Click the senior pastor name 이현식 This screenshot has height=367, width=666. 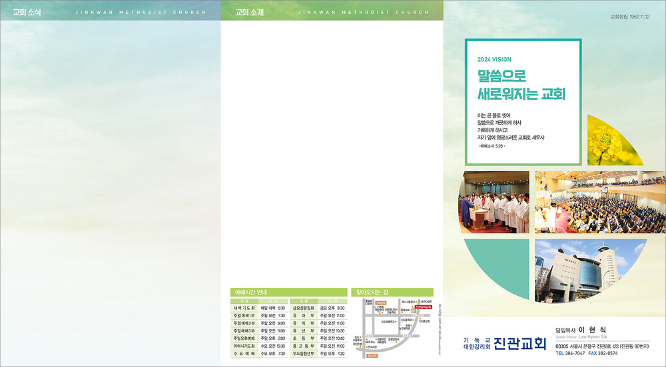593,329
